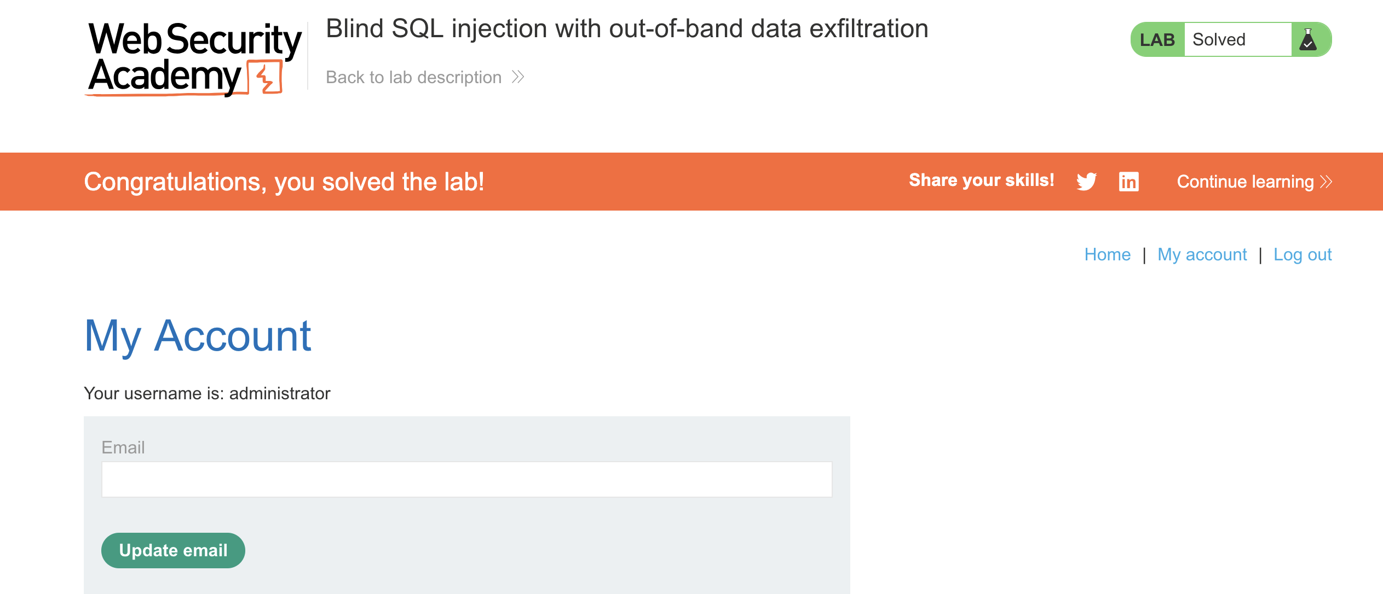This screenshot has width=1383, height=594.
Task: Click chevrons after Continue learning
Action: [1326, 182]
